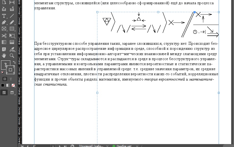Select the Eyedropper tool

point(12,49)
